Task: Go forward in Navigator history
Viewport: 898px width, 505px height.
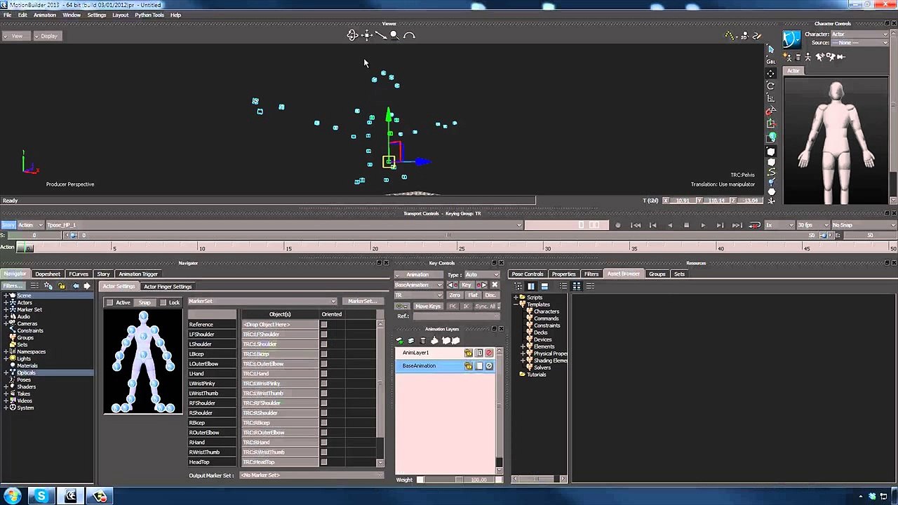Action: (87, 286)
